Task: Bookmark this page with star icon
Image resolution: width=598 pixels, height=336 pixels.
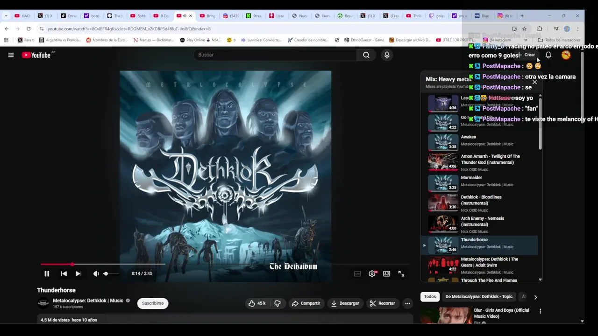Action: [x=525, y=29]
